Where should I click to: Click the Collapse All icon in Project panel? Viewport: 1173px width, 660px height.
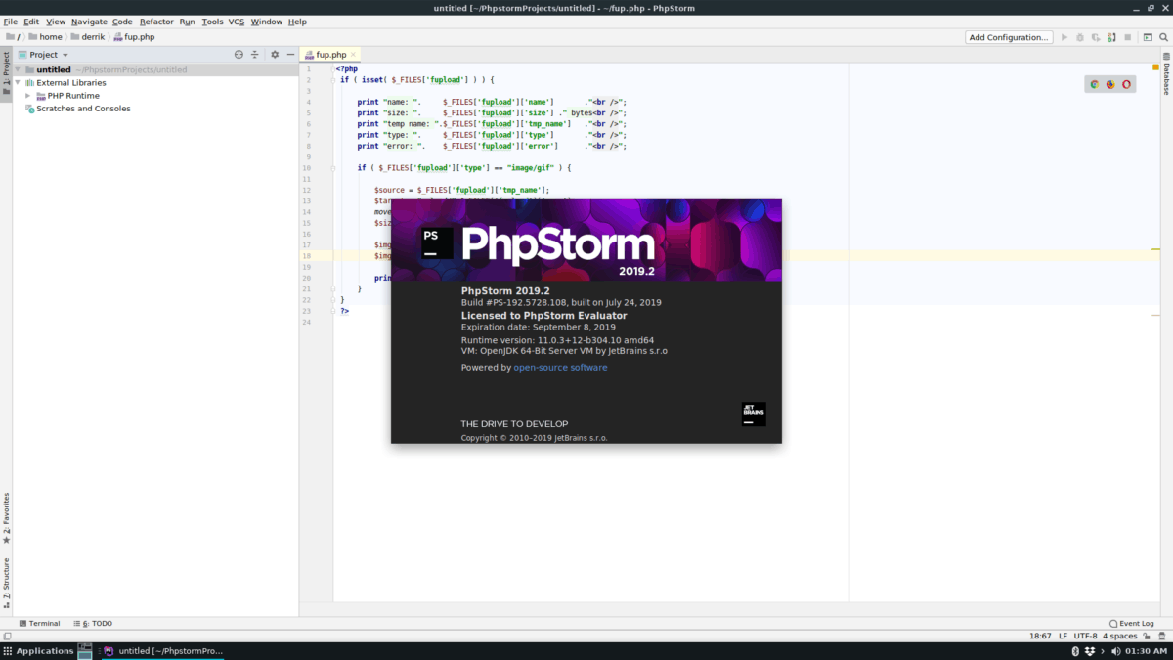254,55
